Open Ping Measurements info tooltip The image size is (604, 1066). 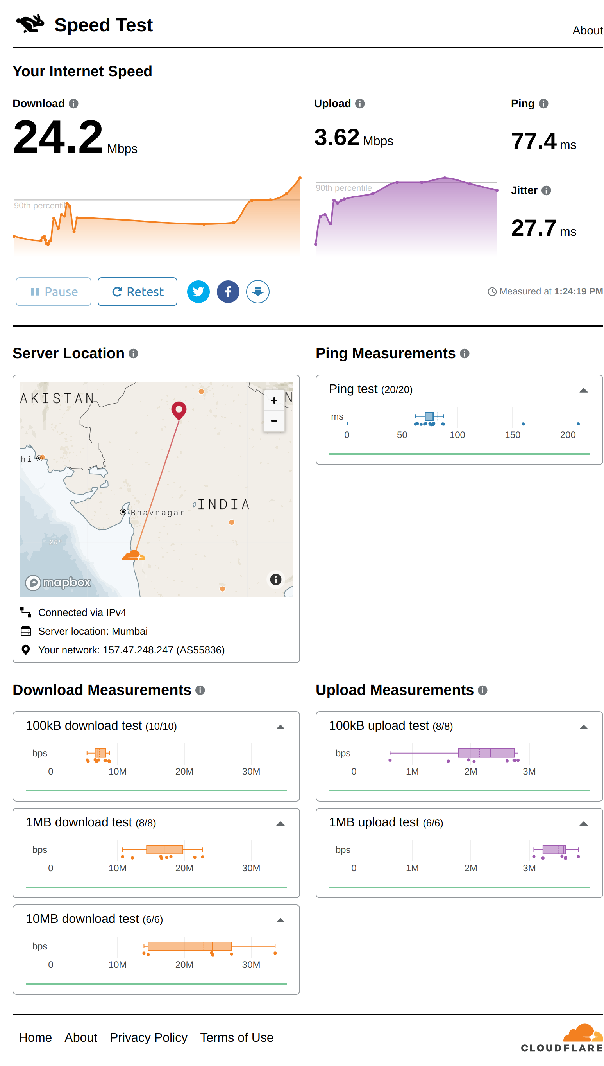pyautogui.click(x=465, y=353)
